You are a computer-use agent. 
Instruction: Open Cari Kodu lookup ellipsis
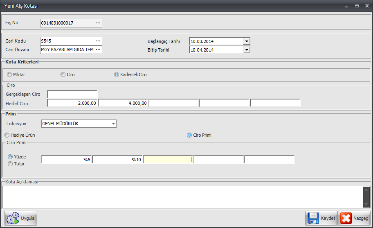[98, 41]
